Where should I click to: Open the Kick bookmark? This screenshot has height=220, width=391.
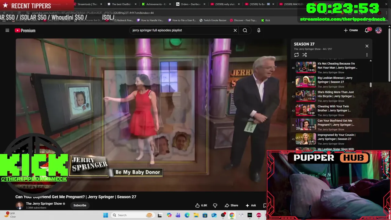click(x=265, y=20)
